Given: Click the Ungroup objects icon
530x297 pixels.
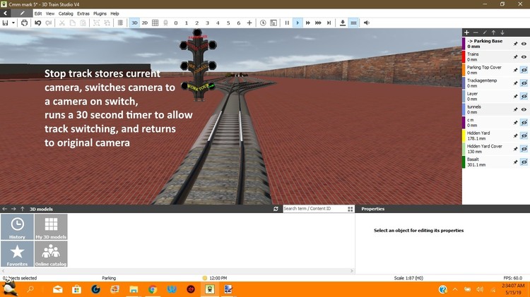Looking at the screenshot, I should [107, 23].
